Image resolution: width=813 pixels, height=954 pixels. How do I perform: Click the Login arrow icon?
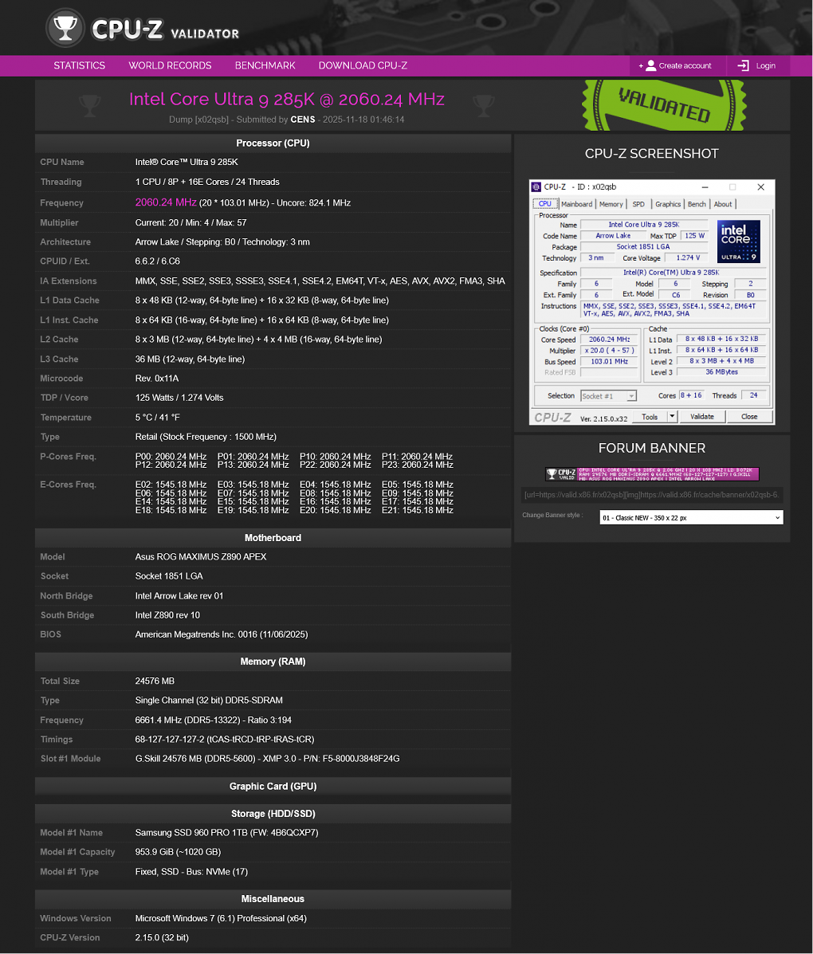pyautogui.click(x=744, y=65)
